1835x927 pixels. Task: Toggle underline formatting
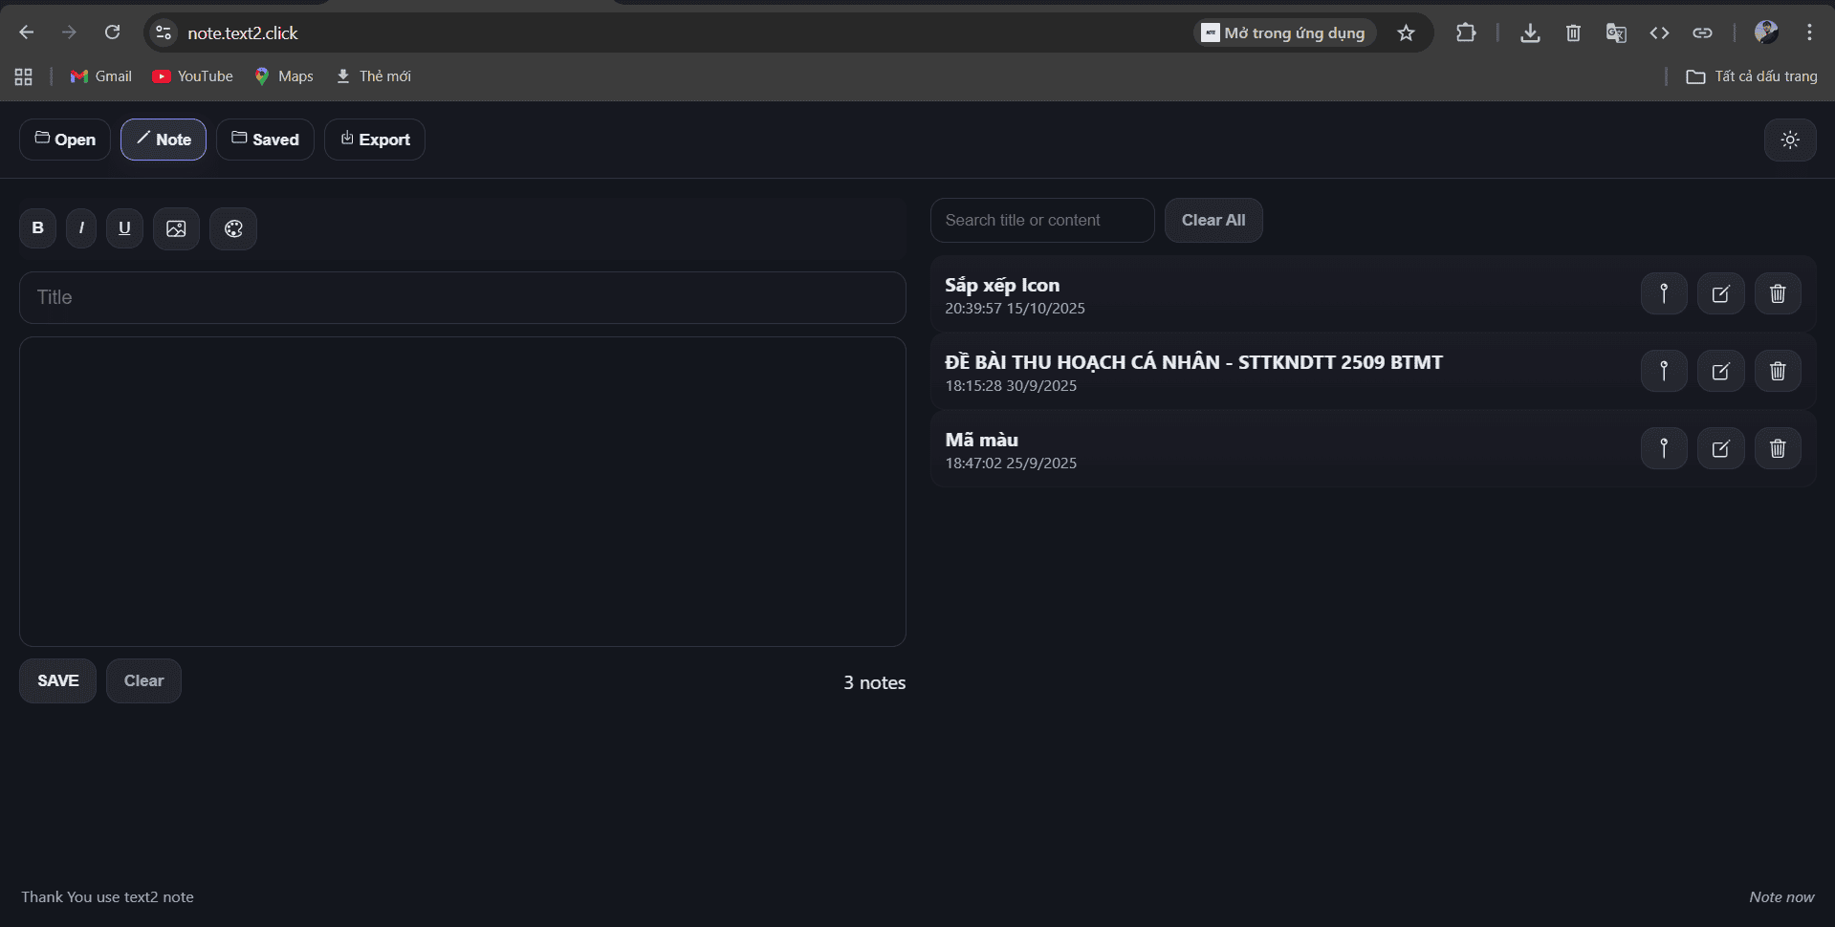(x=124, y=228)
